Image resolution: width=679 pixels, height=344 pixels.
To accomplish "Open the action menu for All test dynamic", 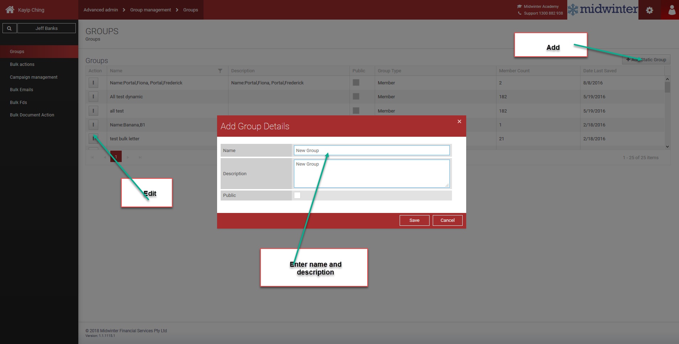I will [93, 97].
